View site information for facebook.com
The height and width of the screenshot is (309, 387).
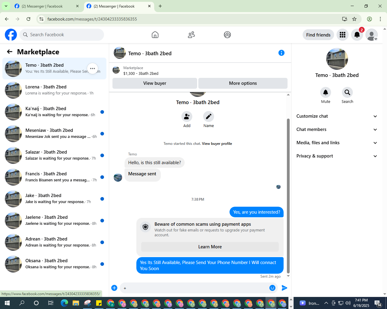click(41, 19)
